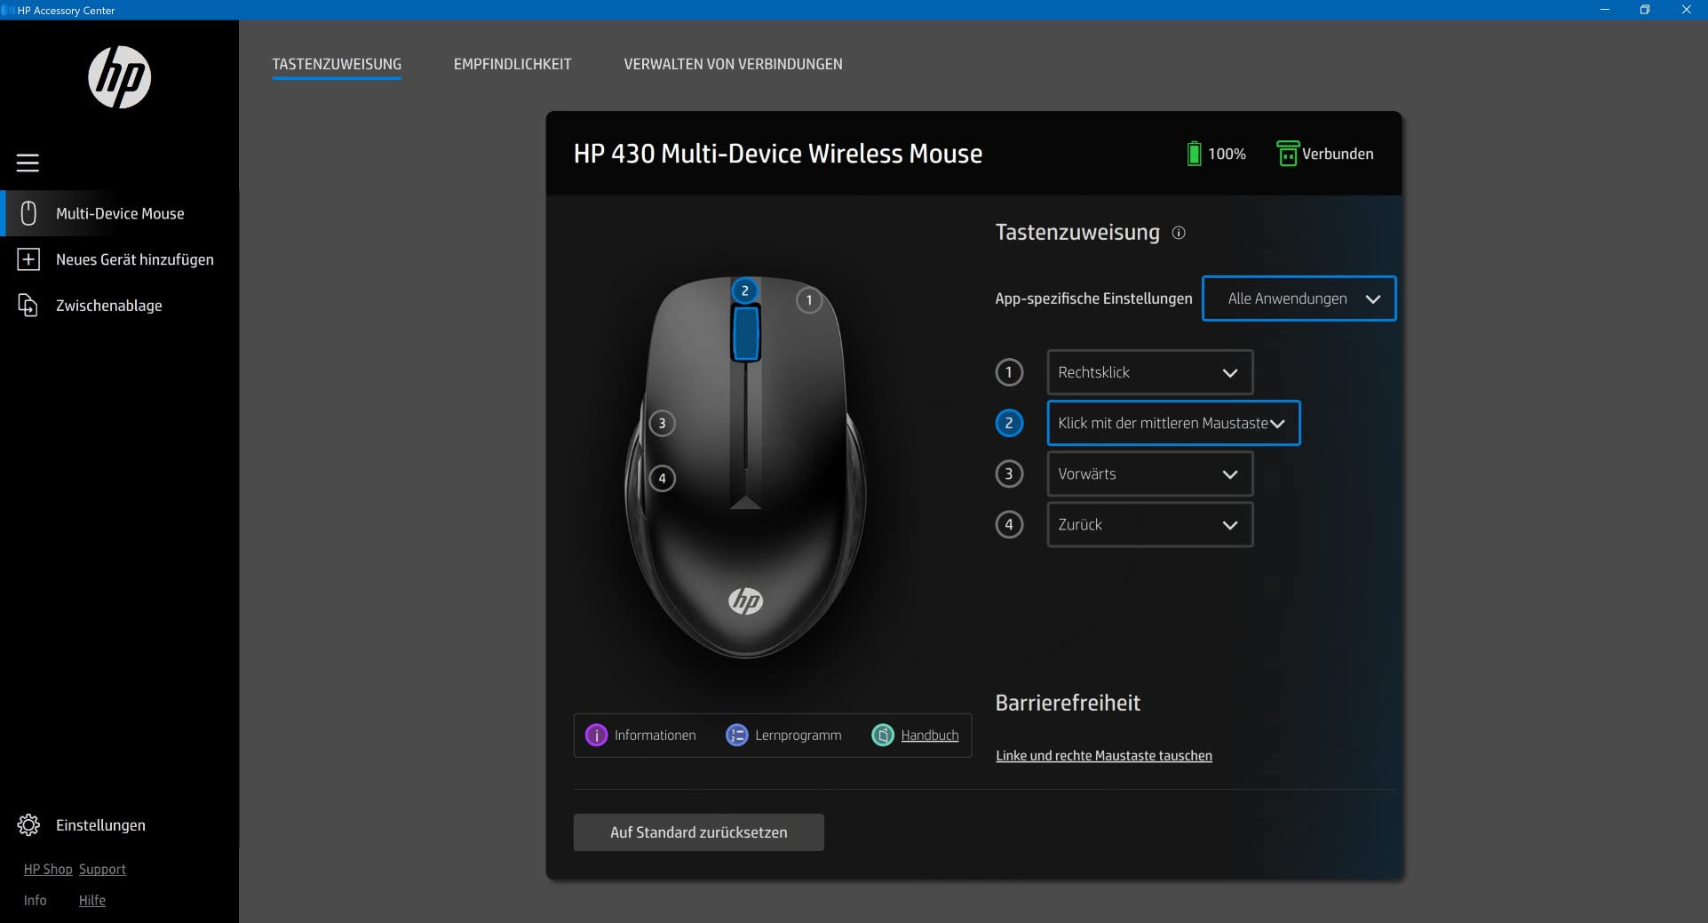Open the Hilfe link

[x=92, y=901]
